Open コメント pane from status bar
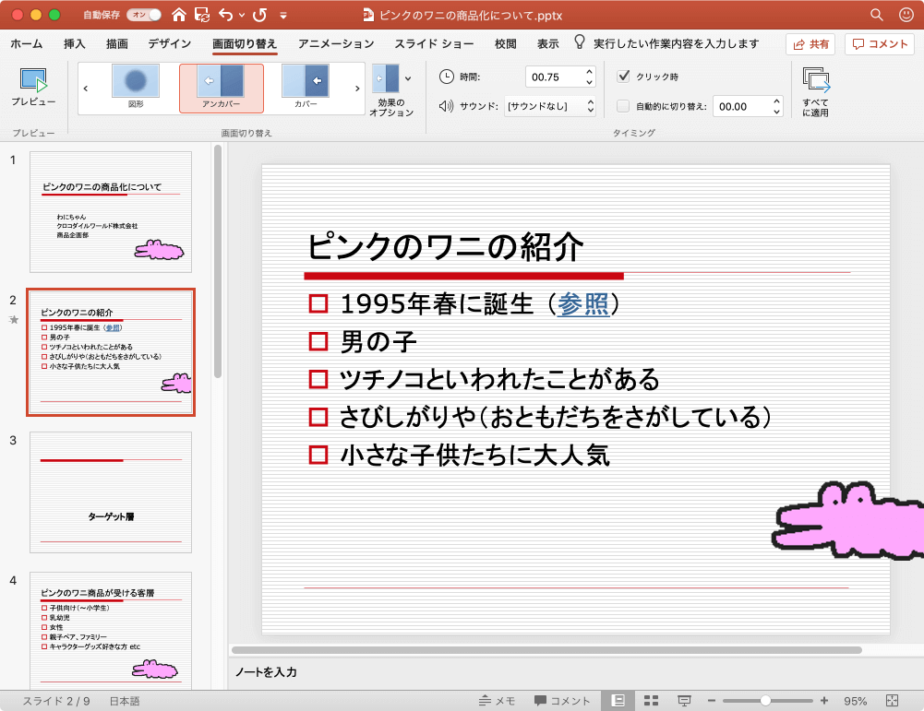Viewport: 924px width, 711px height. pos(562,701)
